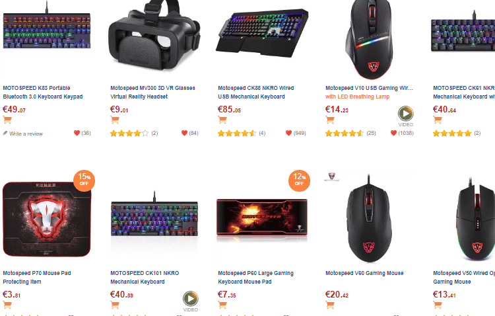Toggle heart favorite on MV300 VR Glasses

point(184,133)
